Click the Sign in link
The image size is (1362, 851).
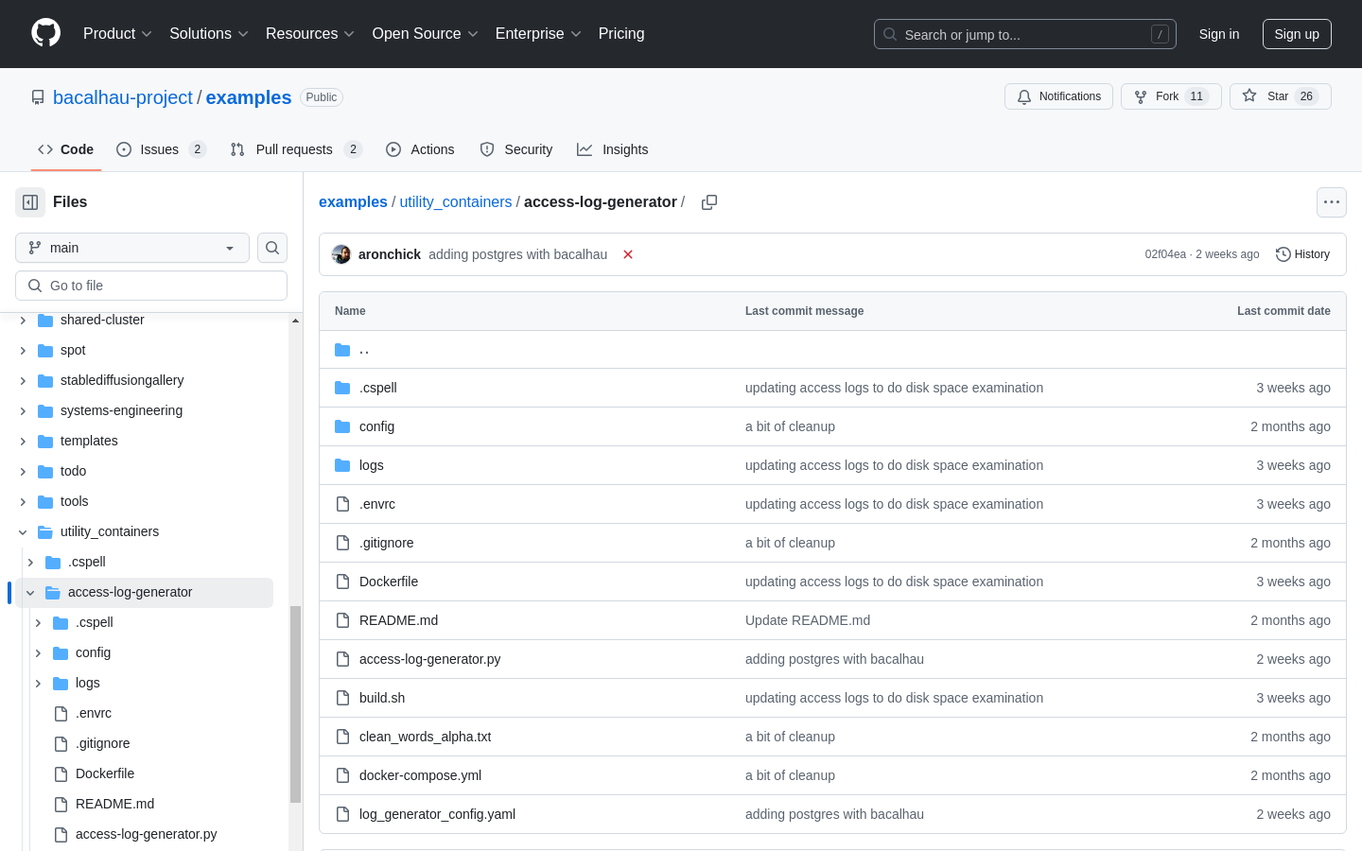point(1219,34)
